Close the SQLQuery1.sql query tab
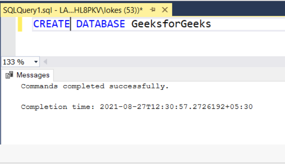 pos(165,10)
